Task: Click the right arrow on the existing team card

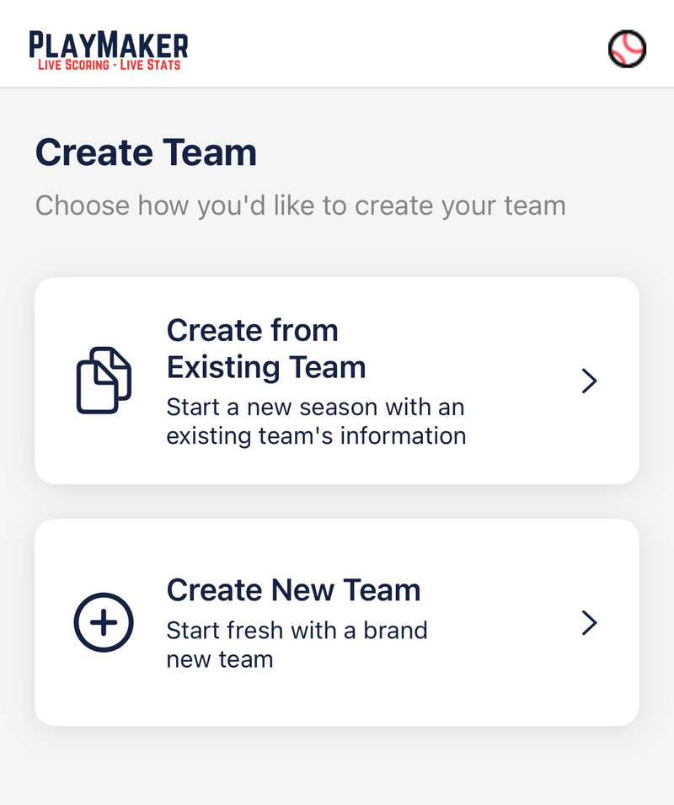Action: click(x=591, y=381)
